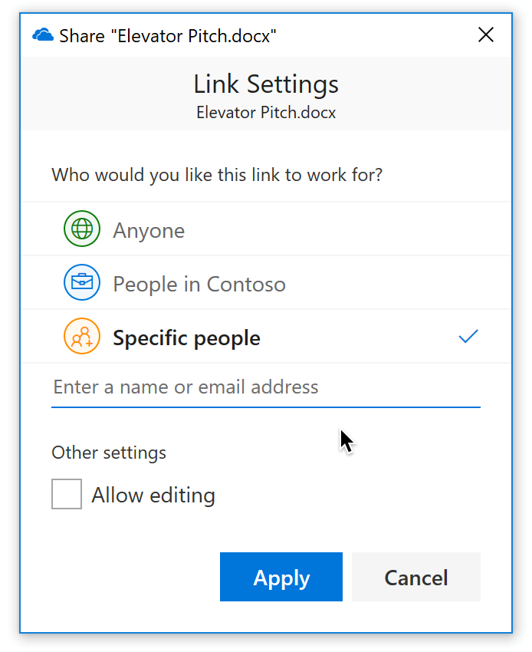Click the blue underline below the email field
Screen dimensions: 532x652
pos(265,407)
